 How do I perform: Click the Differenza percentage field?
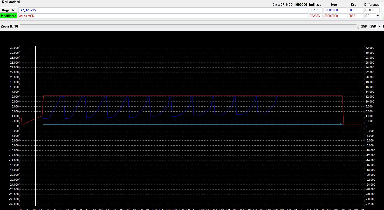(x=370, y=16)
